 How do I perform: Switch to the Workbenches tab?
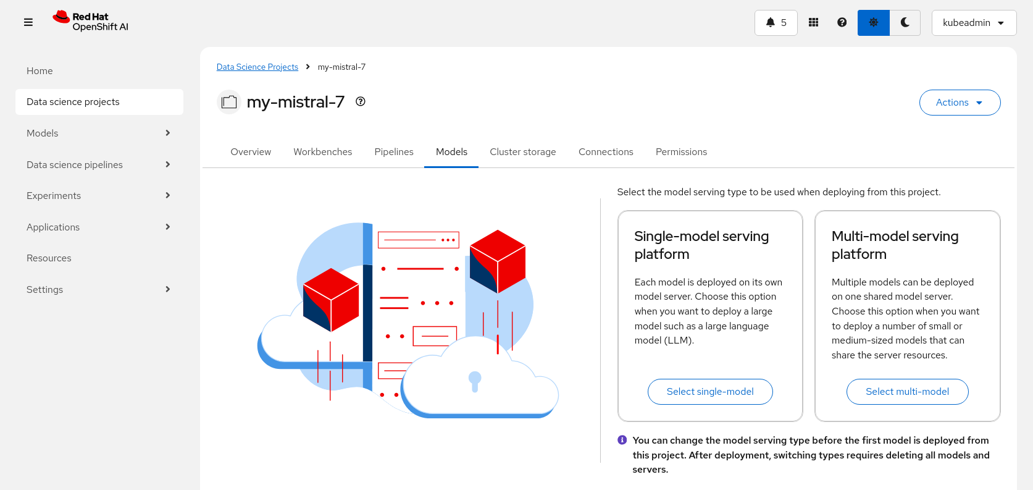tap(323, 152)
